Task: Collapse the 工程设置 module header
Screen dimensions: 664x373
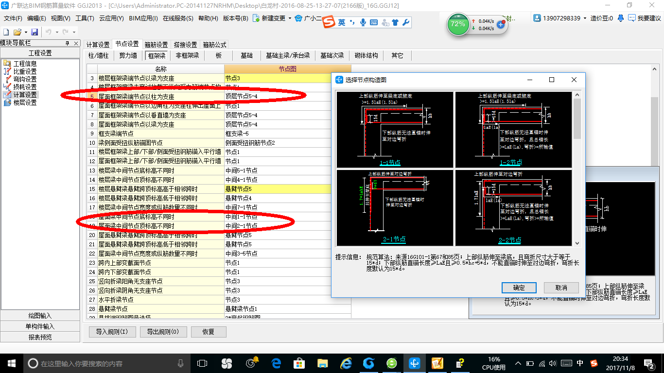Action: click(40, 53)
